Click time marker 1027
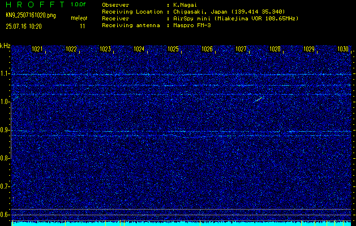The width and height of the screenshot is (356, 226). coord(241,49)
